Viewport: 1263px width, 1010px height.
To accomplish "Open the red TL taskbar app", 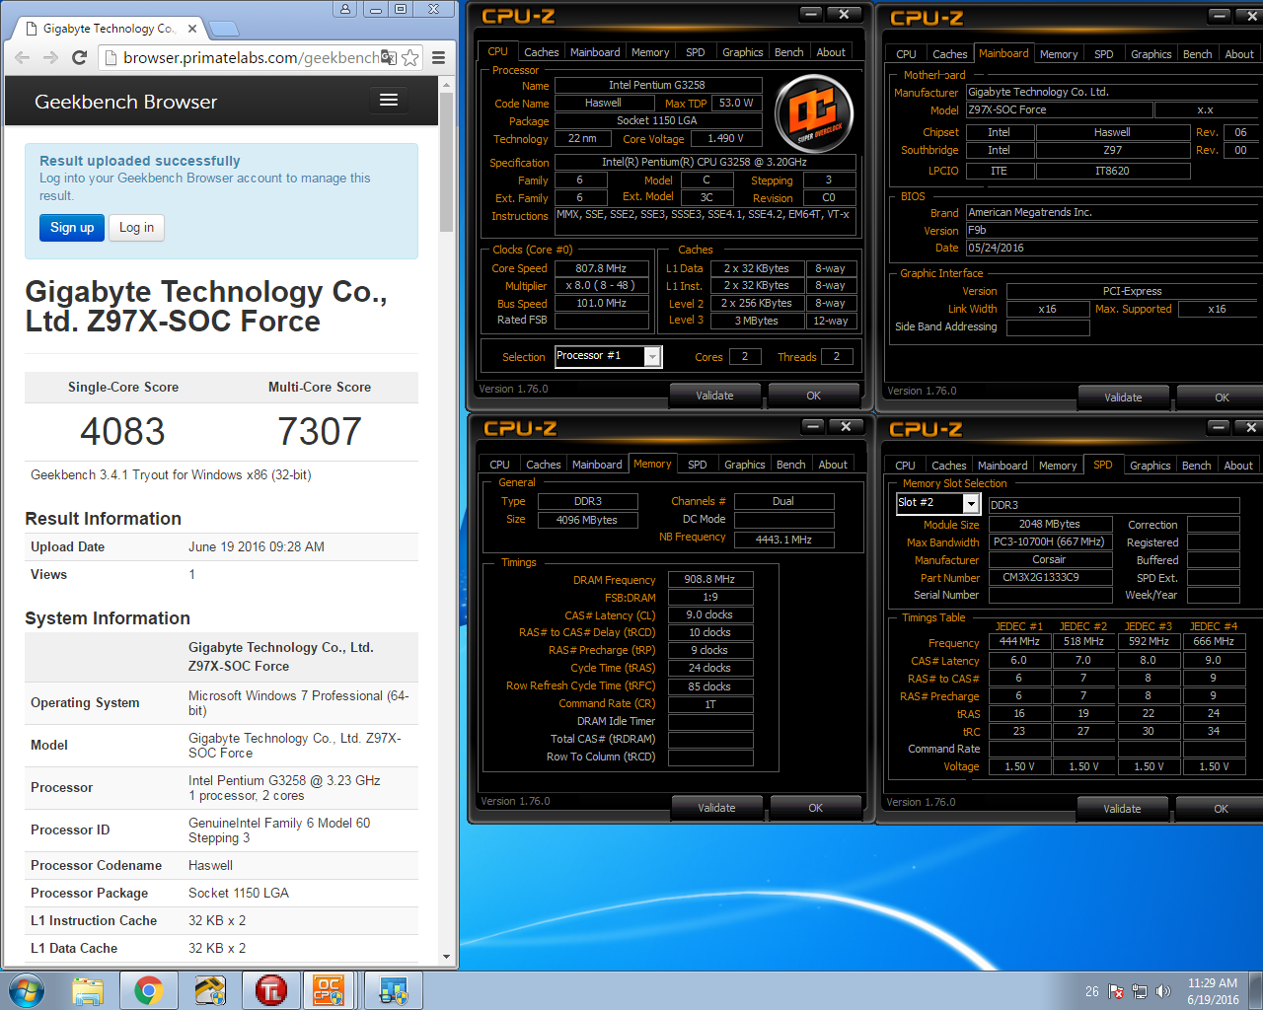I will pos(271,990).
